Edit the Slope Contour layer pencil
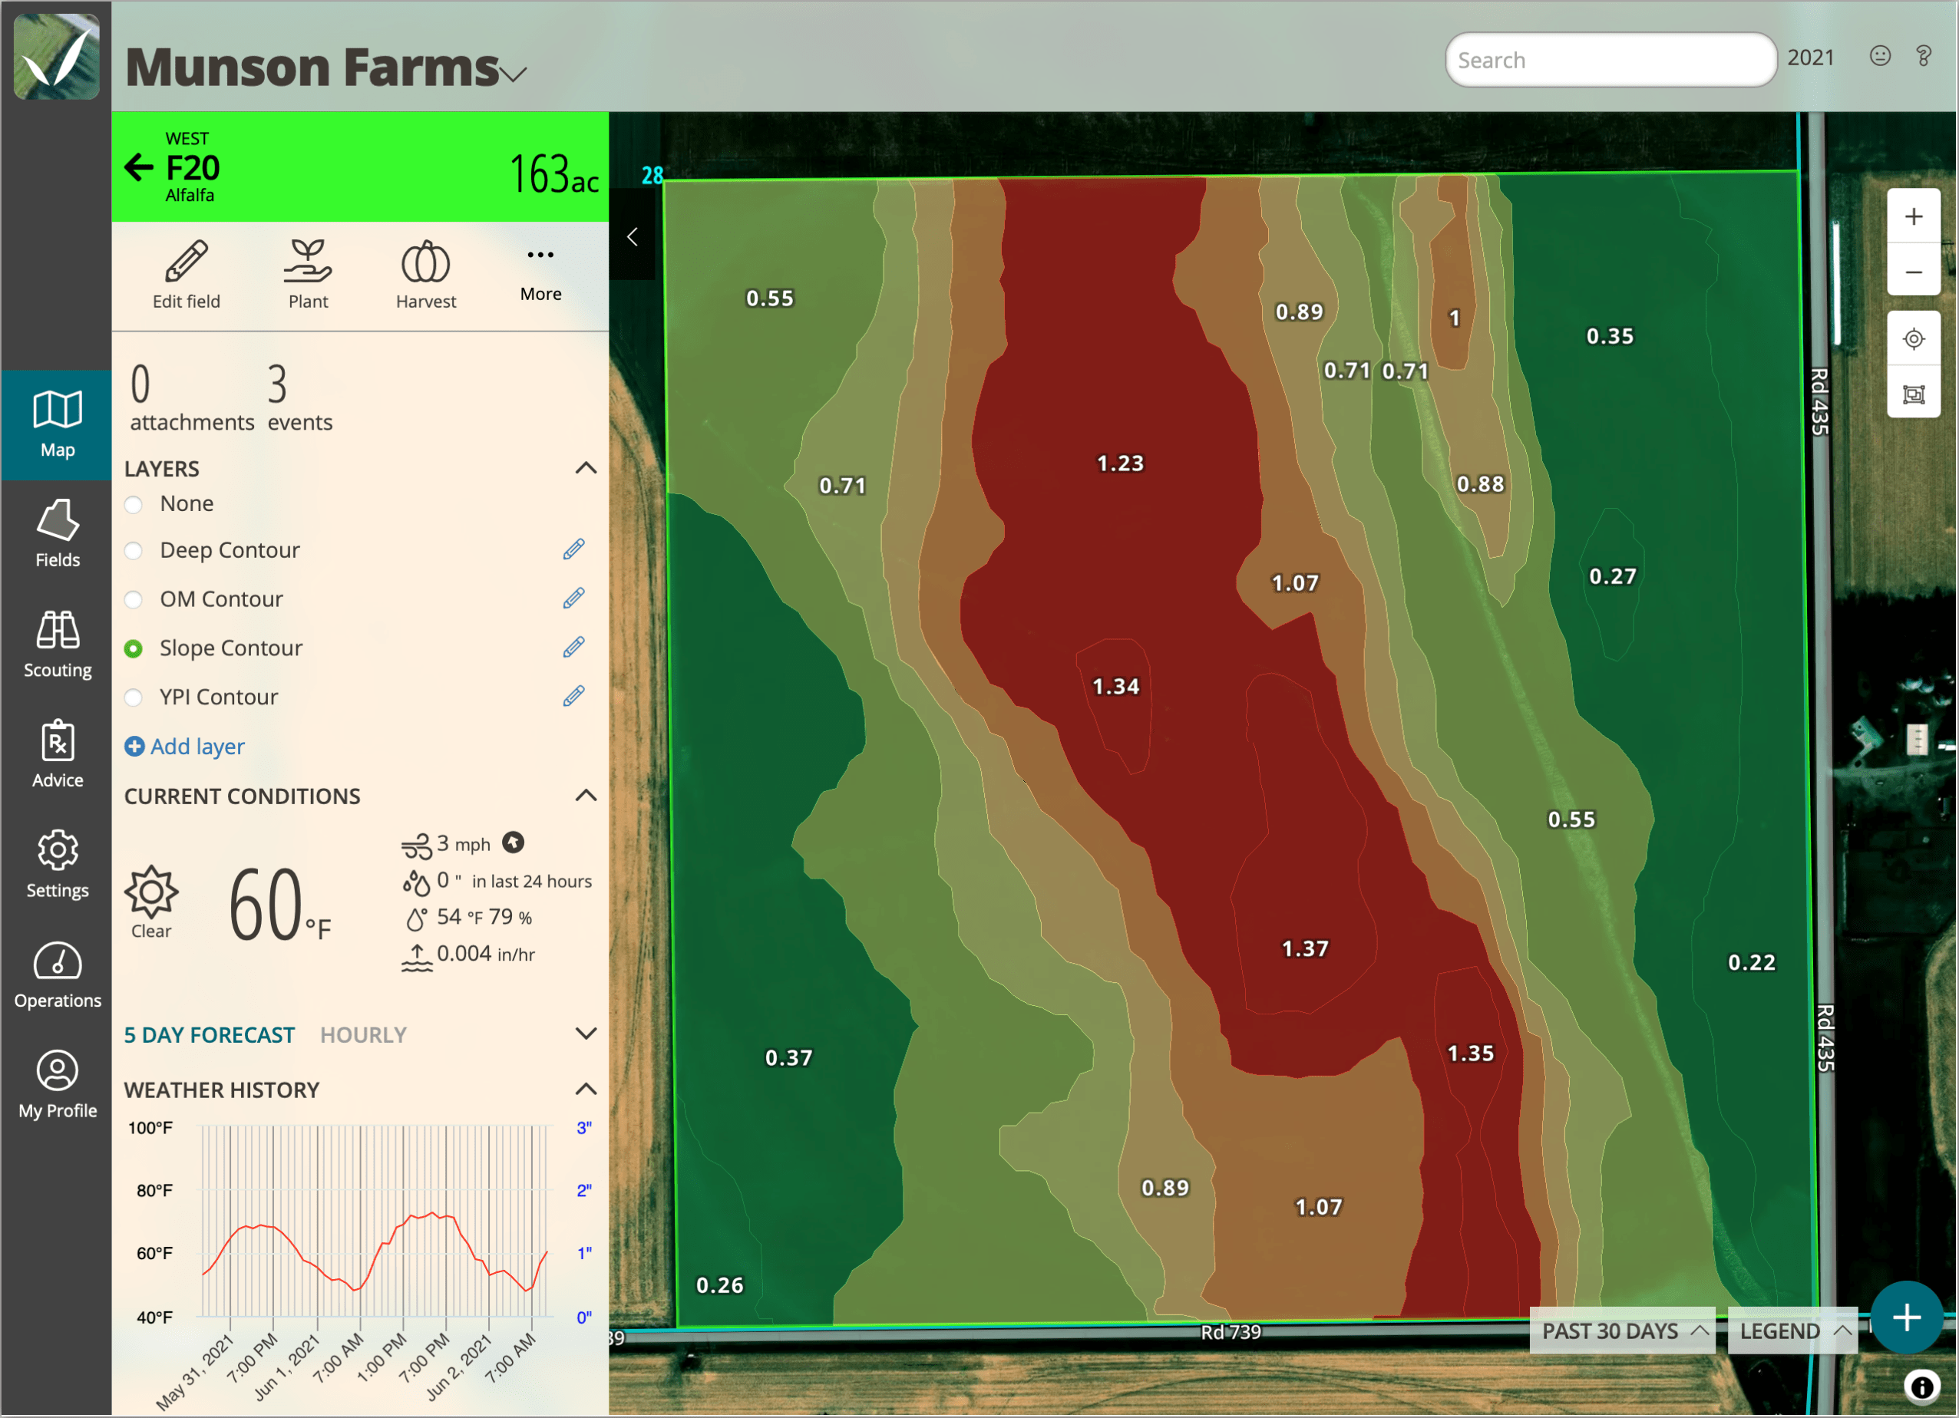 (573, 648)
